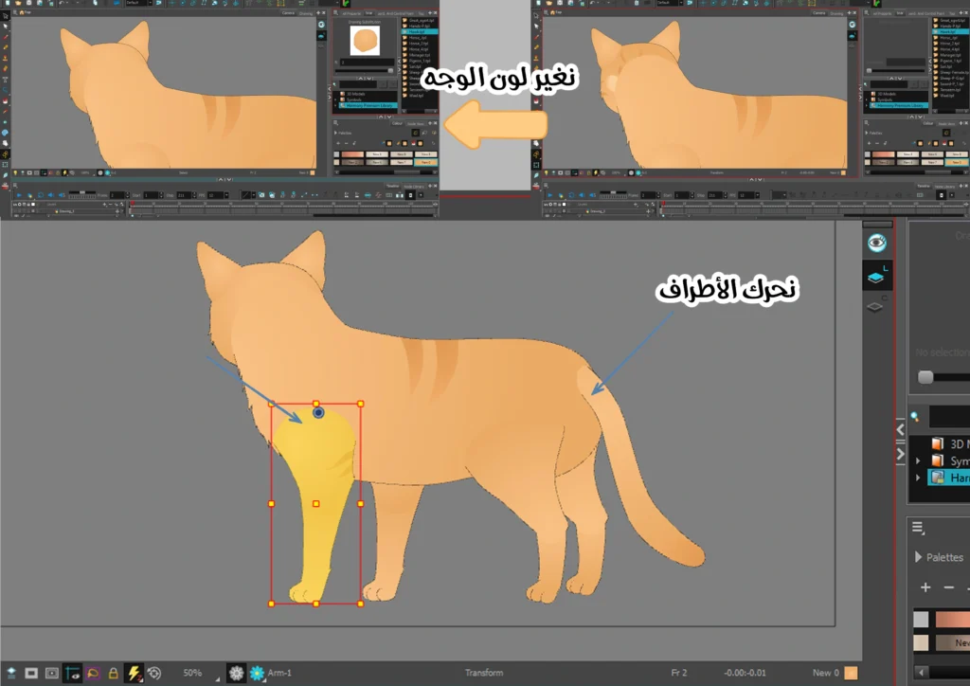Click the Transform tool label in status bar
The width and height of the screenshot is (970, 686).
tap(484, 673)
